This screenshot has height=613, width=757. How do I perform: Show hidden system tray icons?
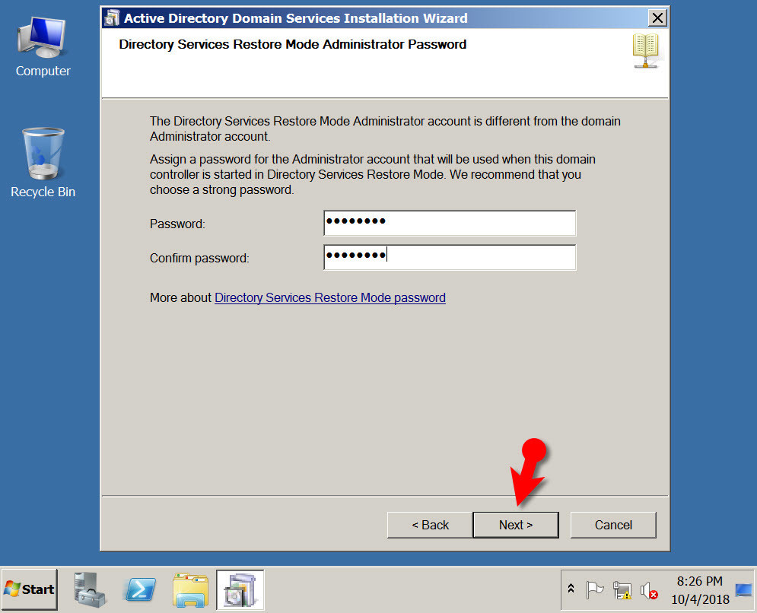coord(571,589)
